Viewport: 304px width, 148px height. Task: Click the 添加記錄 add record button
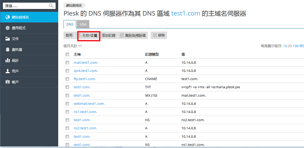109,36
